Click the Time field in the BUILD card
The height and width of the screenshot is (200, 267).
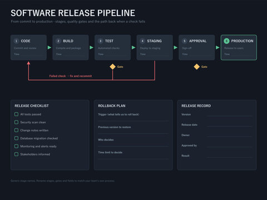point(71,54)
